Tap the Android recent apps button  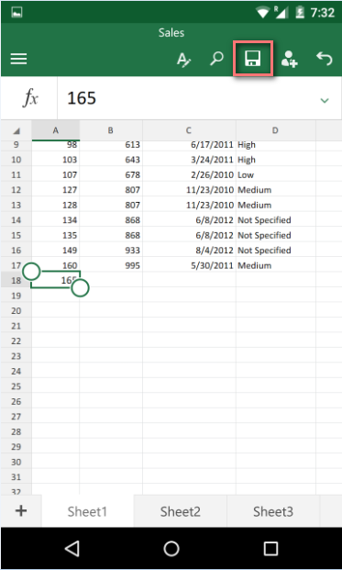270,549
